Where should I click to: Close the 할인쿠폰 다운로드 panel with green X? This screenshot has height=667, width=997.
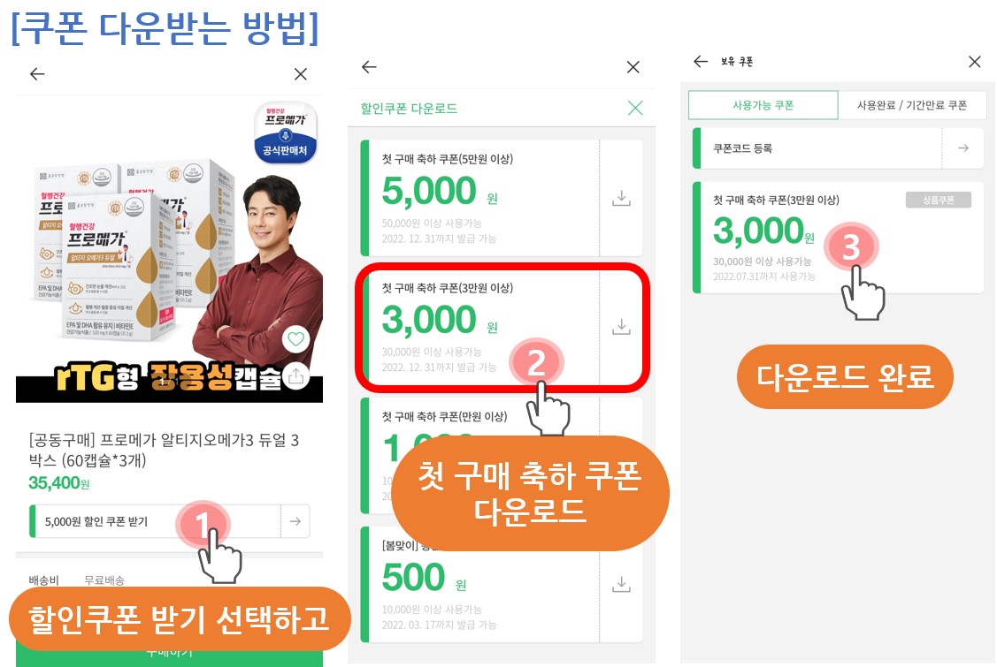click(x=635, y=108)
